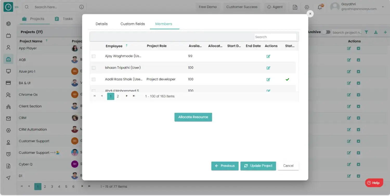390x196 pixels.
Task: Click Update Project button
Action: click(x=258, y=166)
